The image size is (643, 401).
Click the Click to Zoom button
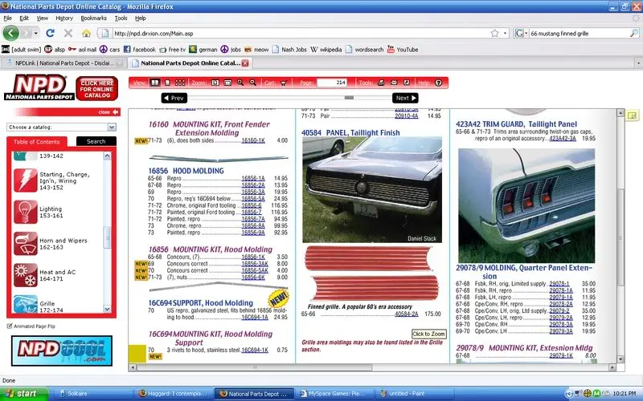click(428, 334)
